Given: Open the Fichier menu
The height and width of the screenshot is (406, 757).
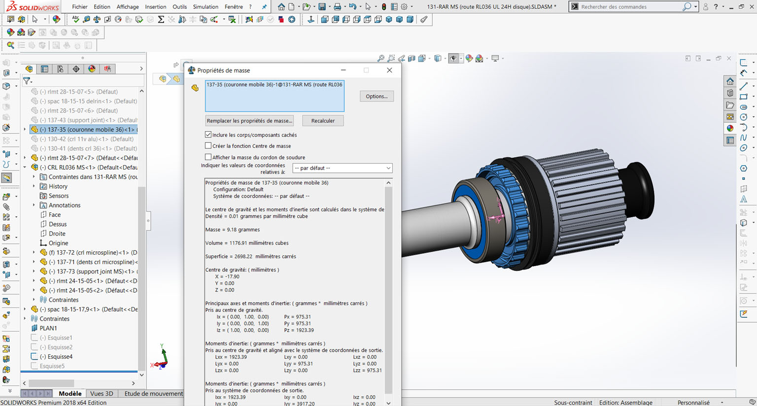Looking at the screenshot, I should pyautogui.click(x=79, y=7).
